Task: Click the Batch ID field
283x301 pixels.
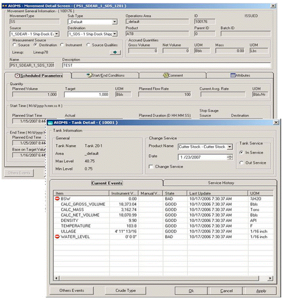Action: pyautogui.click(x=246, y=34)
